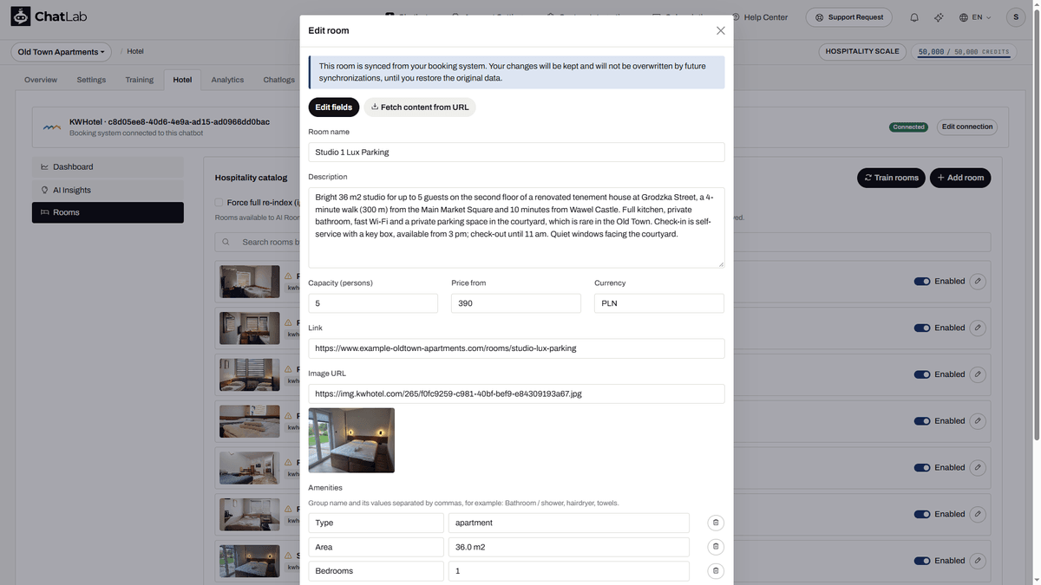Click the sparkle icon beside the bell

[939, 17]
